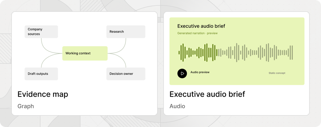
Task: Click the Audio preview label
Action: pyautogui.click(x=200, y=72)
